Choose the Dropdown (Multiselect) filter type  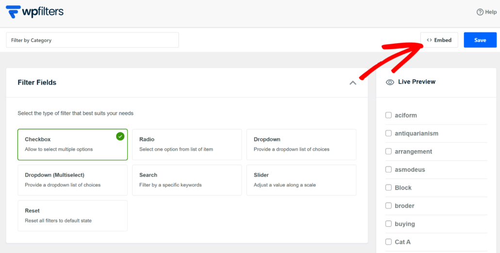72,180
